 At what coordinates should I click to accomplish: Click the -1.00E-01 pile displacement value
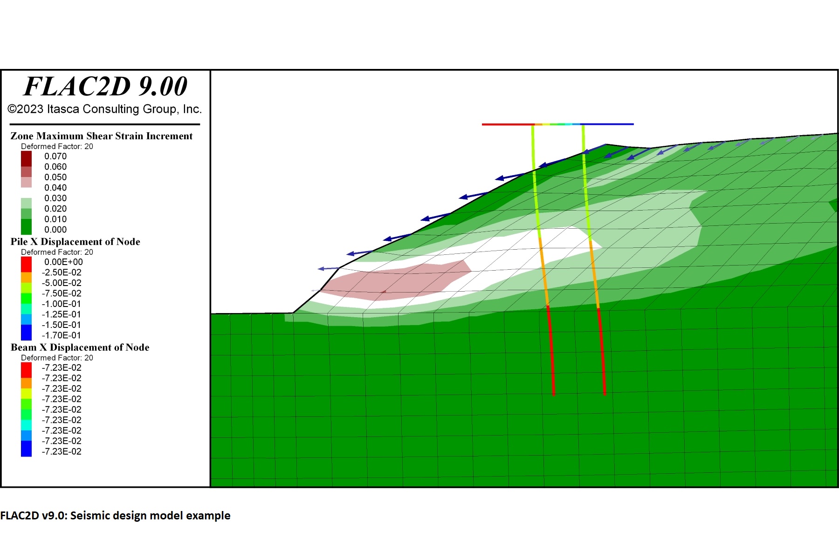(62, 304)
